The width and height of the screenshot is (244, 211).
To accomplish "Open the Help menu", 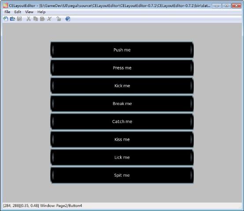I will (41, 12).
